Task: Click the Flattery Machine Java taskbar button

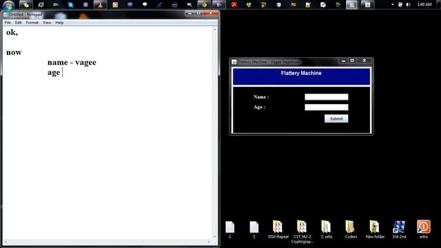Action: click(367, 5)
